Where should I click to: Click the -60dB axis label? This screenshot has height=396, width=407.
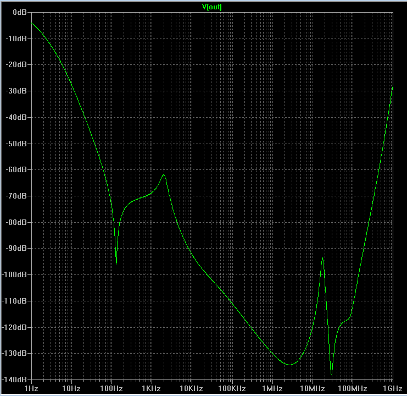[16, 170]
